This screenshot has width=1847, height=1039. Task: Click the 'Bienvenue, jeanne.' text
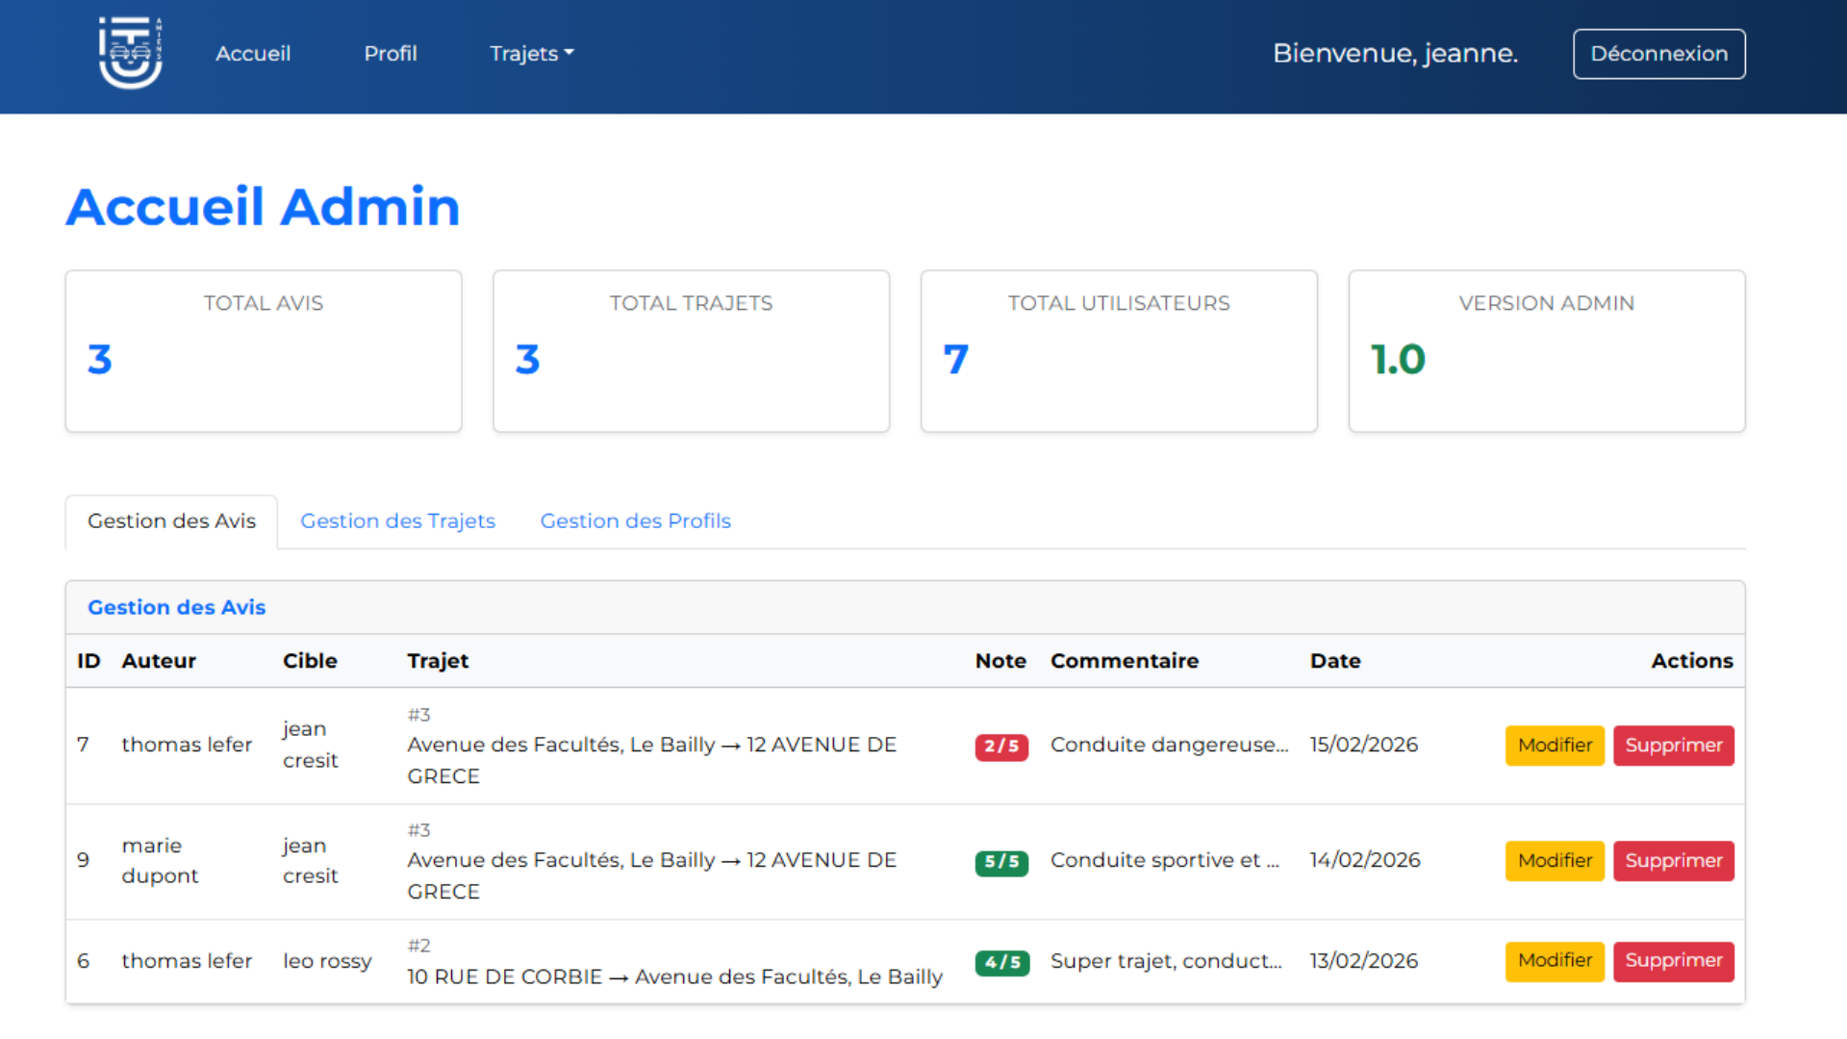click(x=1395, y=54)
